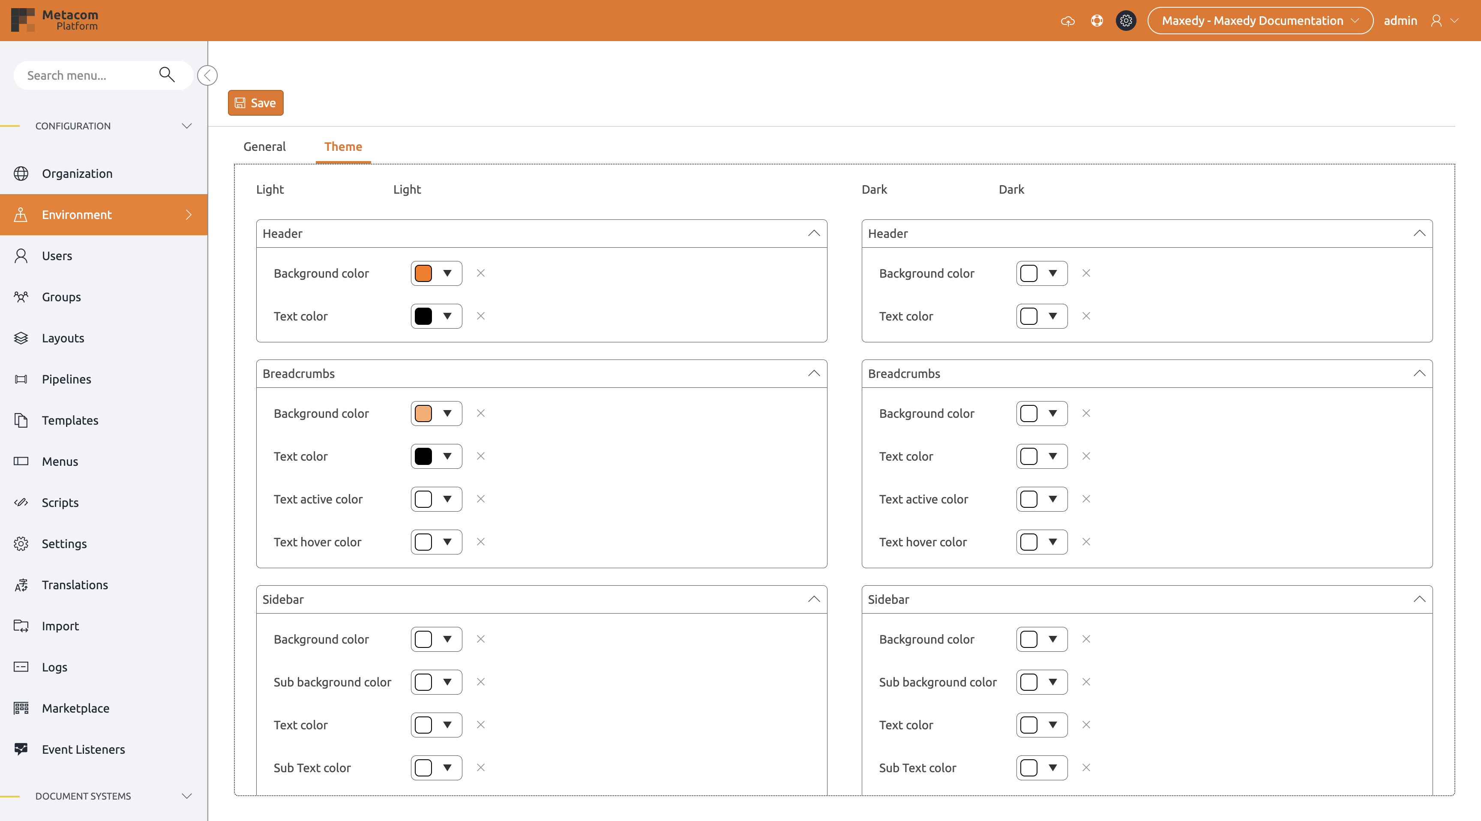Select the Pipelines sidebar icon
The width and height of the screenshot is (1481, 821).
point(21,379)
